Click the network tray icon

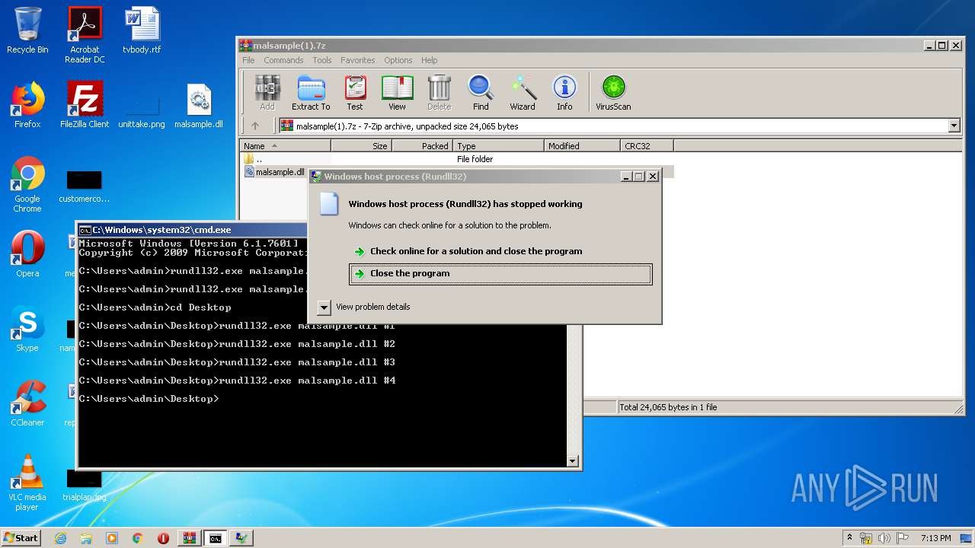coord(866,538)
